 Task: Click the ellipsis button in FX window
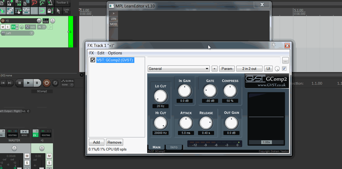coord(285,60)
